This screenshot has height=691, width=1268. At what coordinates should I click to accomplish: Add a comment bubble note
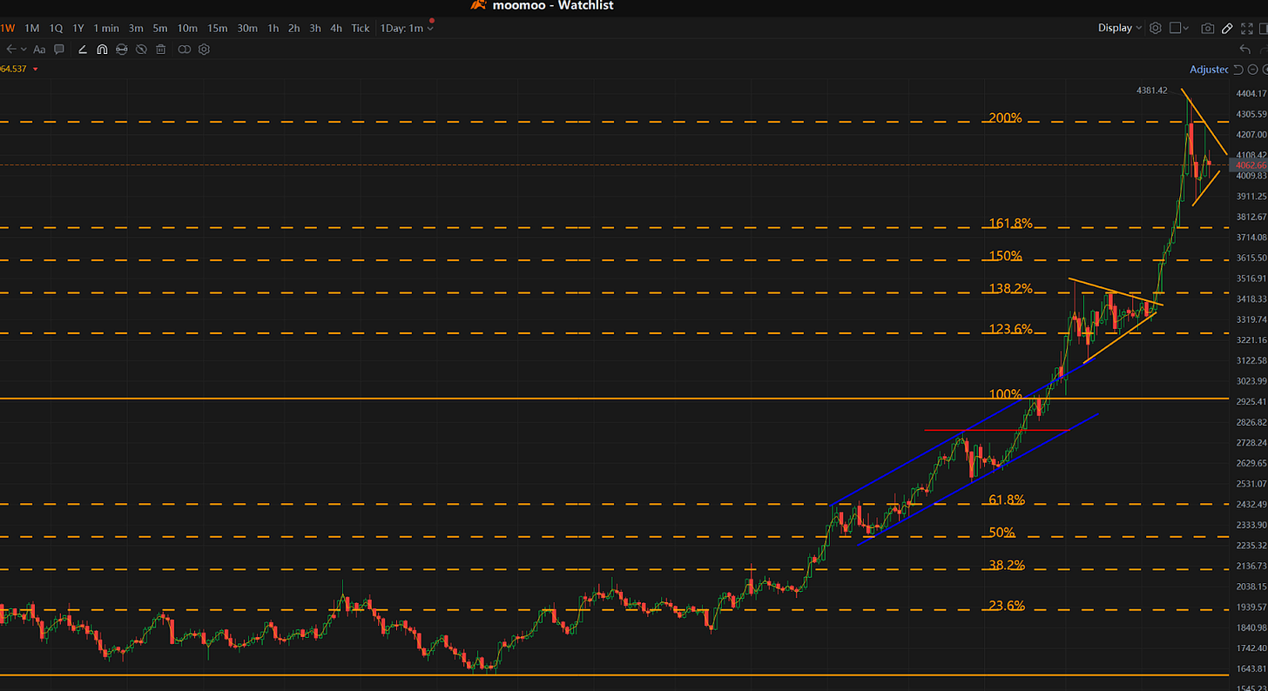point(59,50)
